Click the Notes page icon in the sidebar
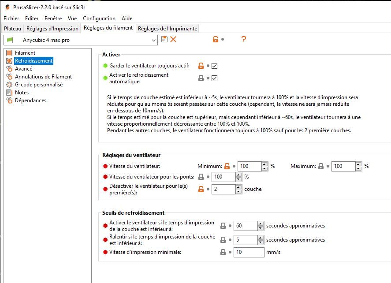 coord(9,93)
